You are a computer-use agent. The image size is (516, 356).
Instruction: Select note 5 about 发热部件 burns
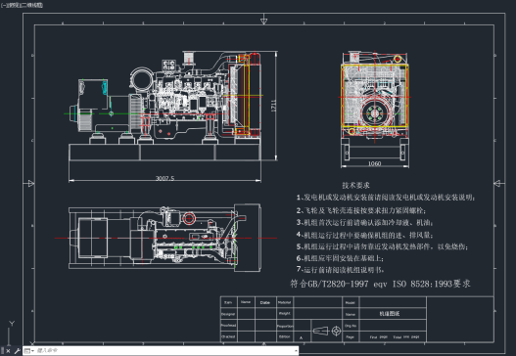pos(382,246)
